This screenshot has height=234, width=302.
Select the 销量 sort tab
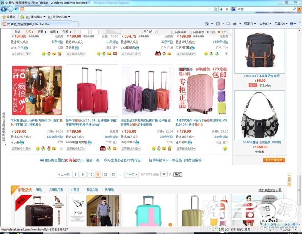(41, 32)
